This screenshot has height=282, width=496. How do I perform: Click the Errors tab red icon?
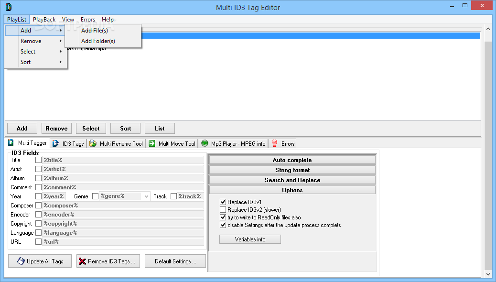pyautogui.click(x=275, y=143)
